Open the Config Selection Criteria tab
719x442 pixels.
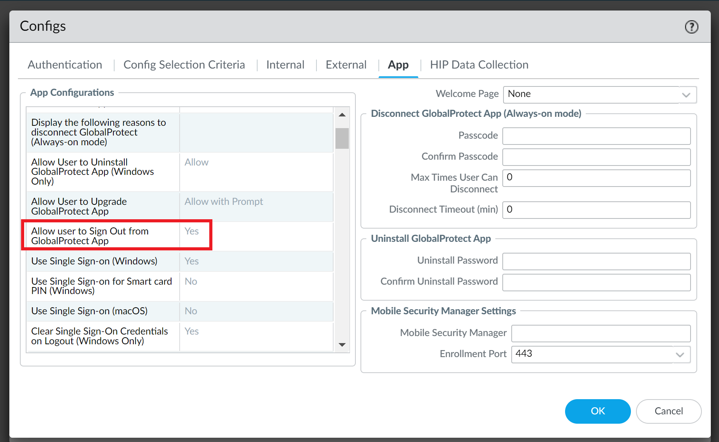184,65
